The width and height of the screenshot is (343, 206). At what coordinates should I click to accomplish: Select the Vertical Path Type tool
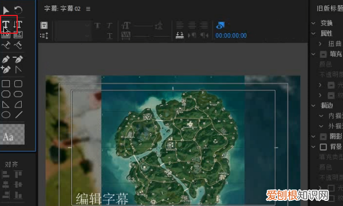pos(18,45)
